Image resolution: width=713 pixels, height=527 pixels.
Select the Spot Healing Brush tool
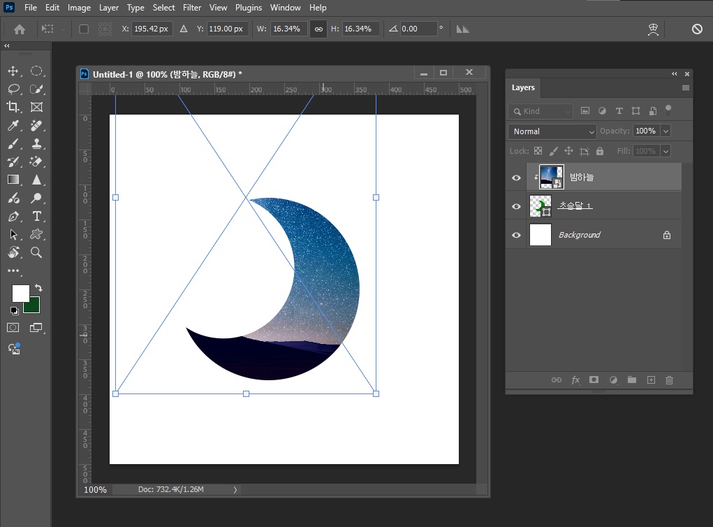pos(36,126)
